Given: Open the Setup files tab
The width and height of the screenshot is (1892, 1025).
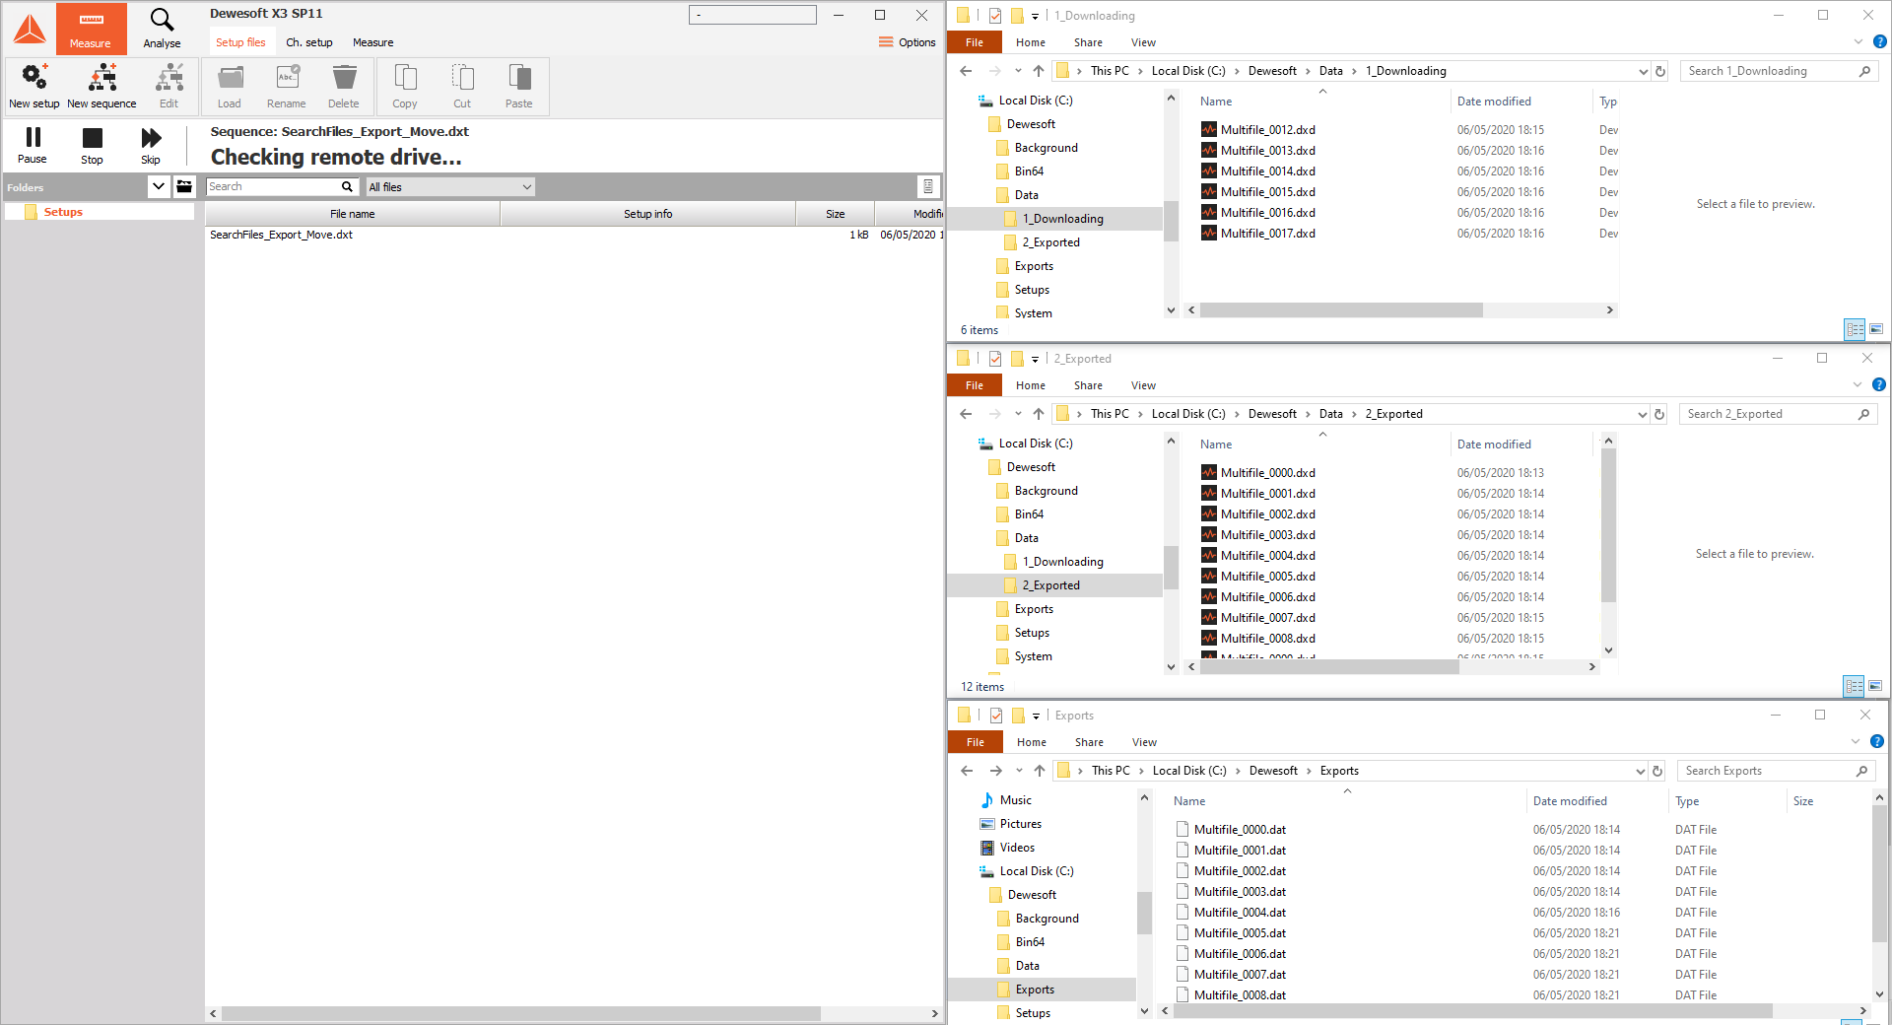Looking at the screenshot, I should click(x=240, y=42).
